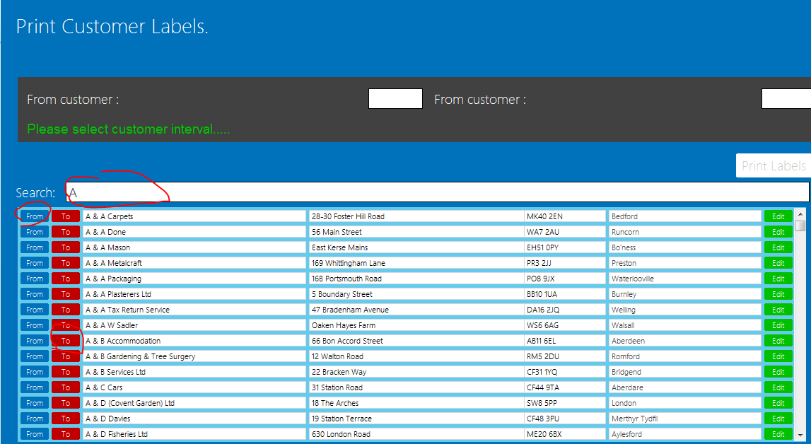Edit the A & C Cars row
Image resolution: width=811 pixels, height=444 pixels.
[778, 387]
